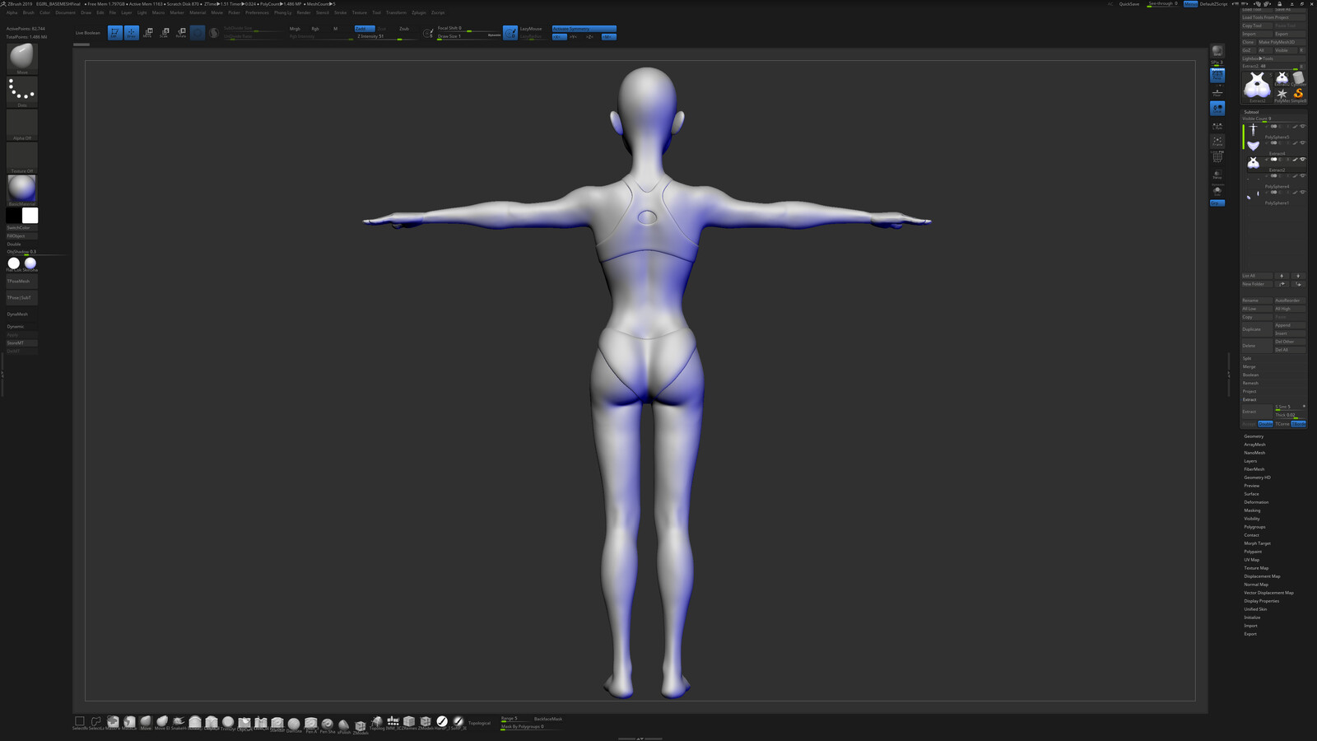Expand the Display Properties section
Viewport: 1317px width, 741px height.
(x=1261, y=601)
